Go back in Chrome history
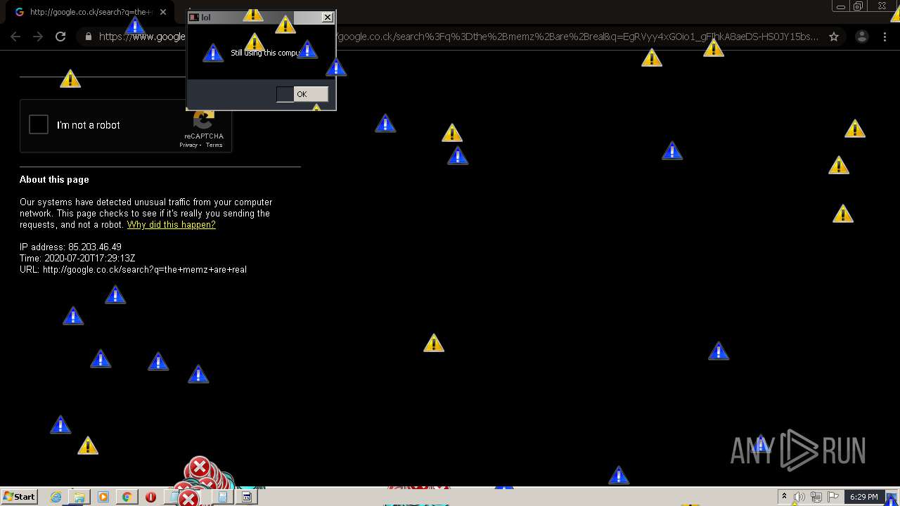This screenshot has height=506, width=900. [x=15, y=37]
